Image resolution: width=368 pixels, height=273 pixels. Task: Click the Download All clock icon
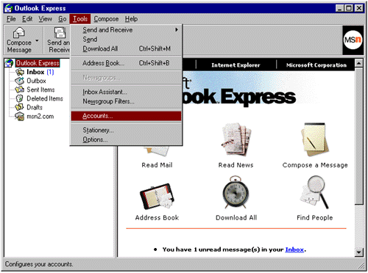tap(236, 192)
